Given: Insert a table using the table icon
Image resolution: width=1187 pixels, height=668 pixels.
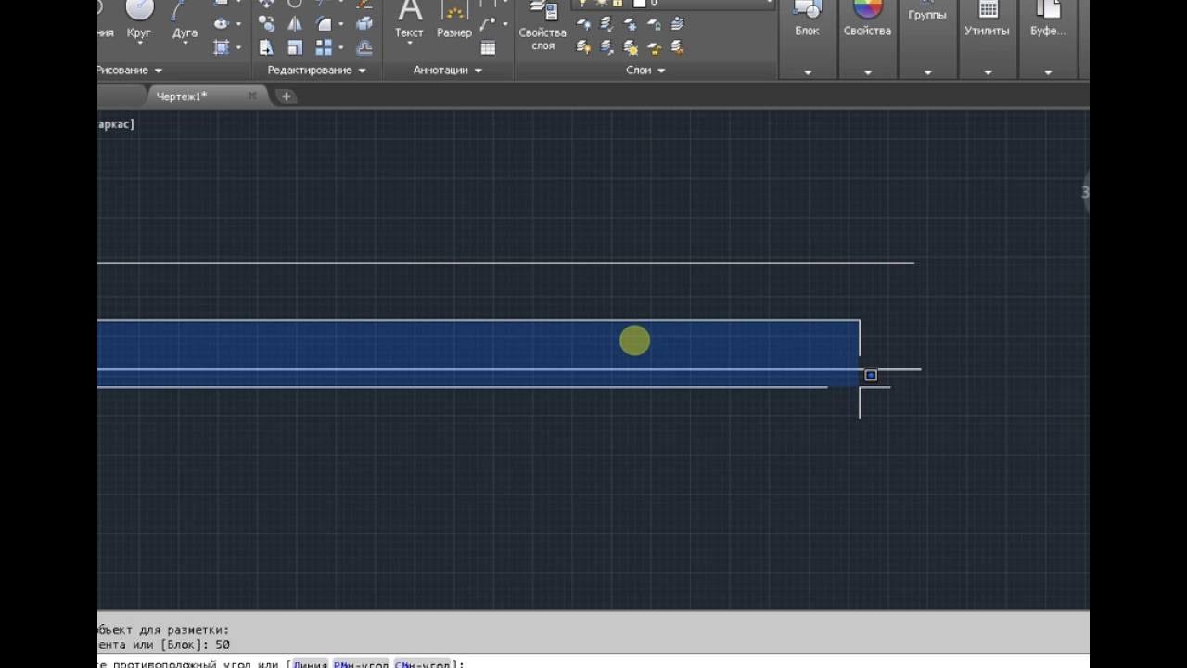Looking at the screenshot, I should pos(488,48).
